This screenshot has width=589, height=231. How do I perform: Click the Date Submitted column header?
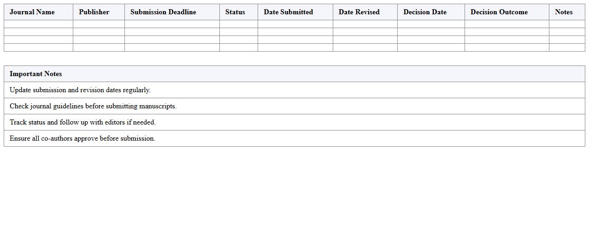click(288, 12)
